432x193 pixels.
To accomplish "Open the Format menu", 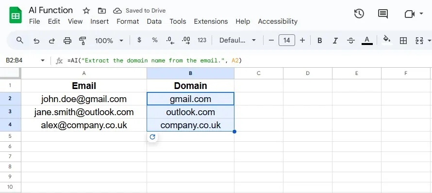I will pyautogui.click(x=128, y=21).
